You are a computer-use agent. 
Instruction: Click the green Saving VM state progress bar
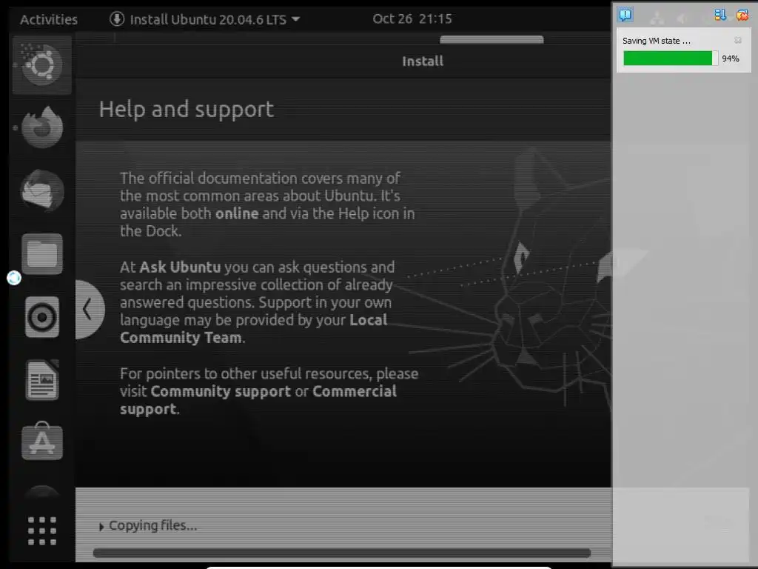coord(671,59)
